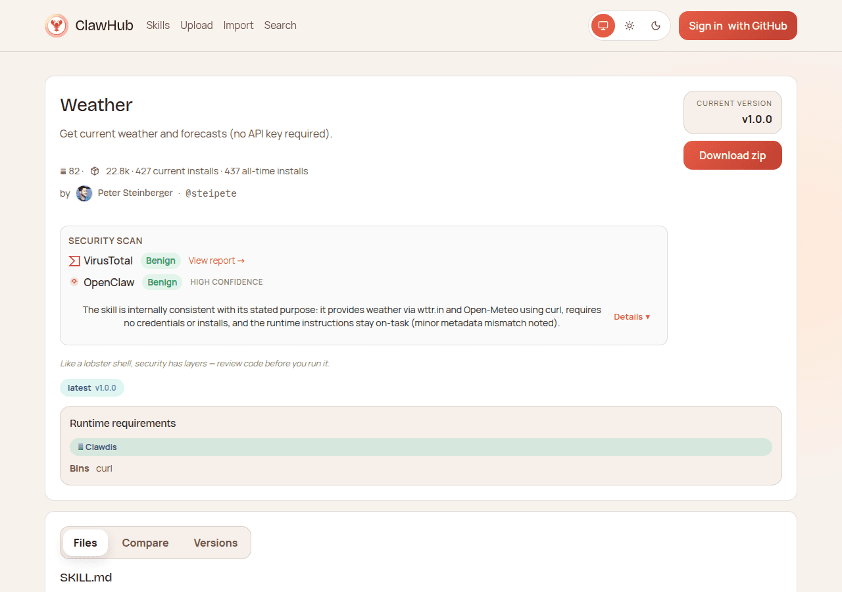Viewport: 842px width, 592px height.
Task: Select the latest v1.0.0 version badge
Action: pyautogui.click(x=91, y=387)
